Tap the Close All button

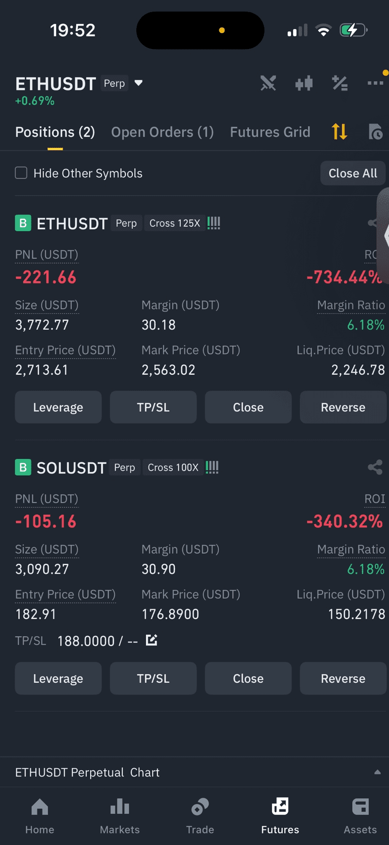click(x=353, y=173)
